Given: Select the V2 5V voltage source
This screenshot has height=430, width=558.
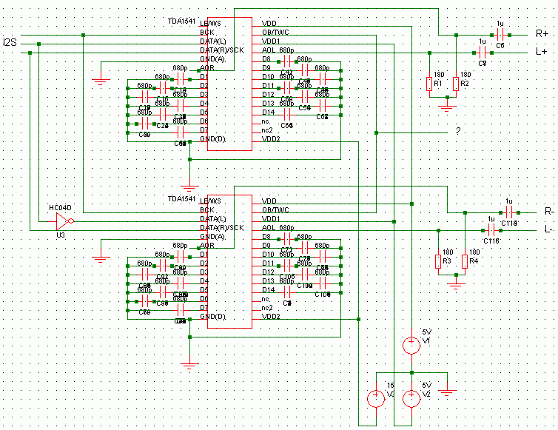Looking at the screenshot, I should point(411,399).
